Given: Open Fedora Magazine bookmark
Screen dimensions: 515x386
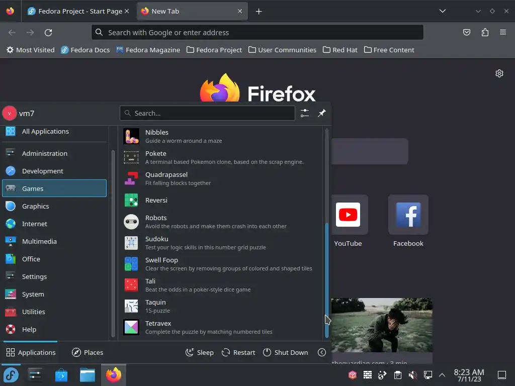Looking at the screenshot, I should coord(148,50).
